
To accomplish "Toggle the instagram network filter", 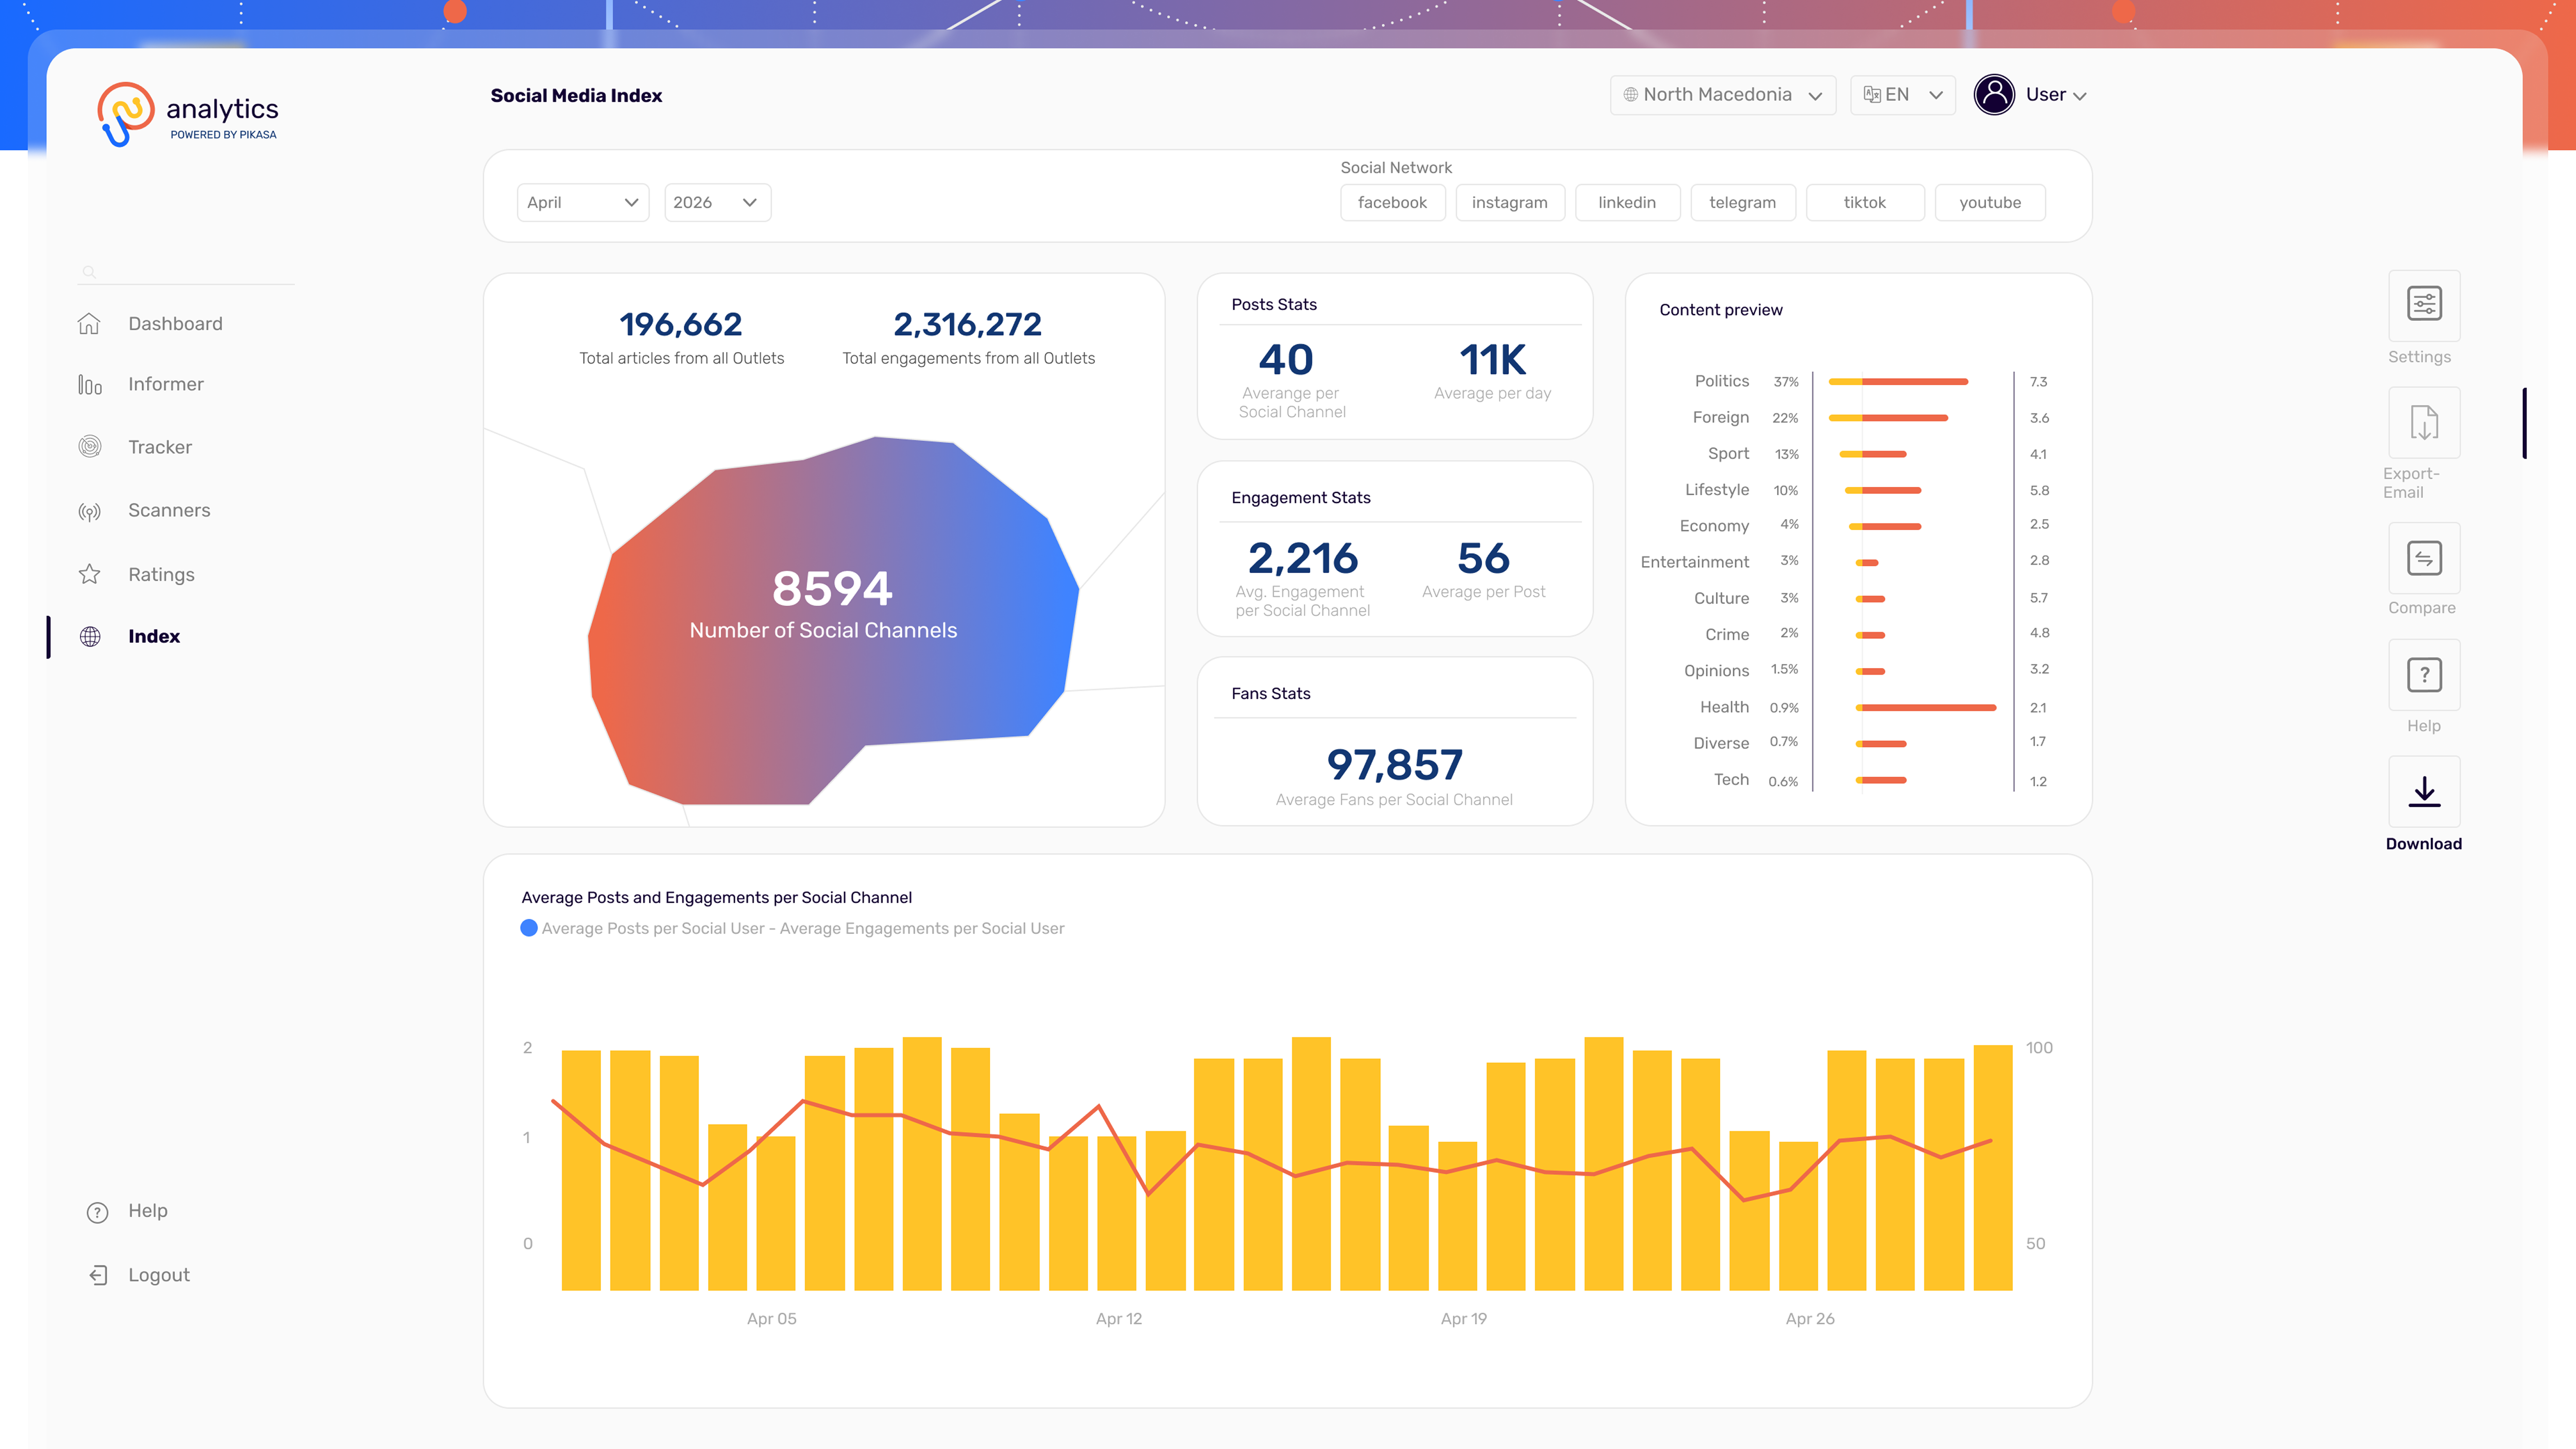I will pyautogui.click(x=1509, y=203).
